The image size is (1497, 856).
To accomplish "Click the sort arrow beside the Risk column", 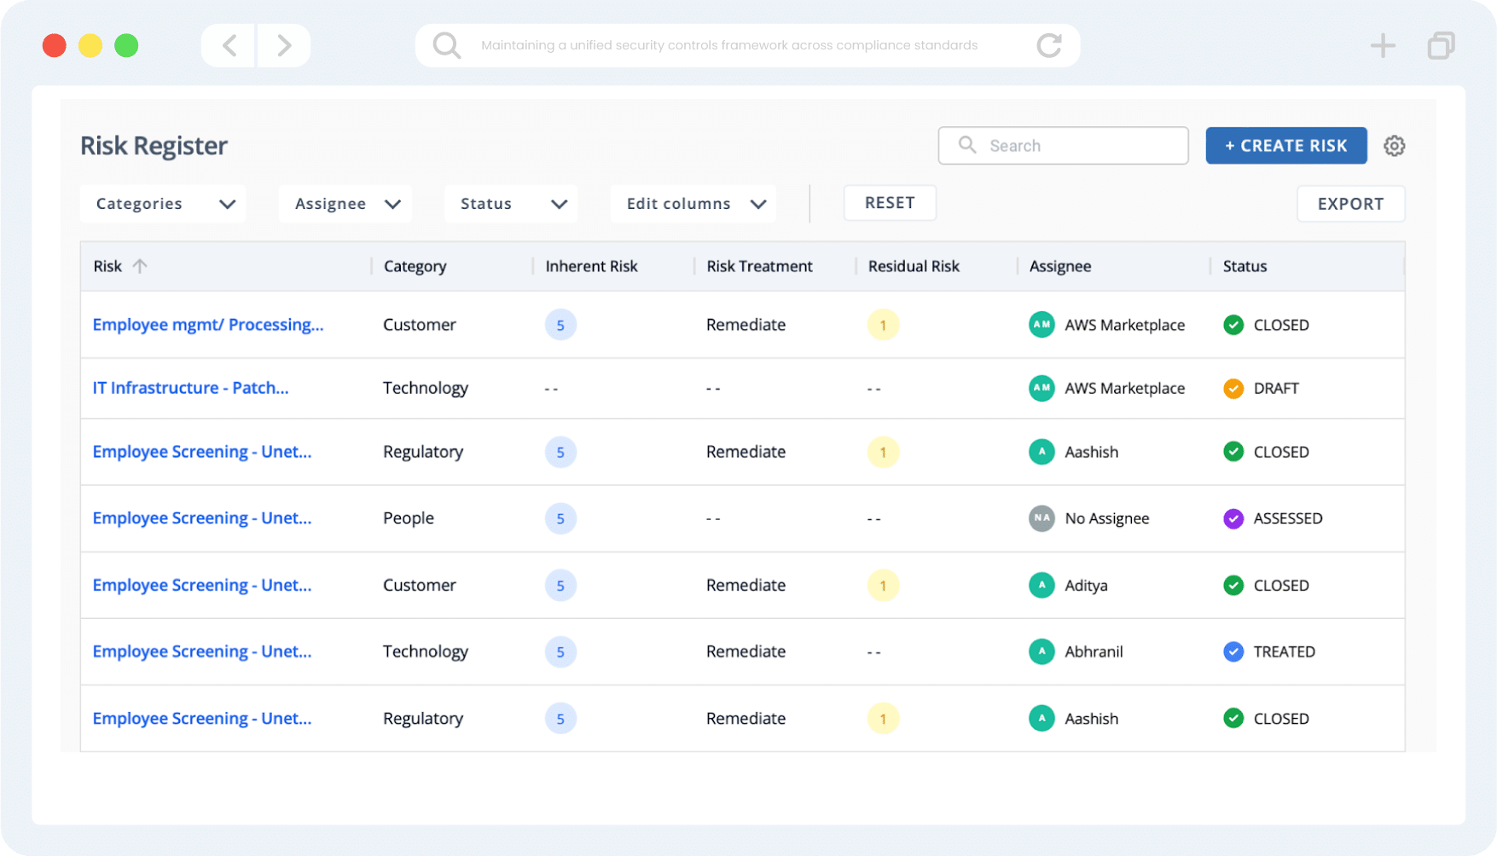I will [x=140, y=266].
